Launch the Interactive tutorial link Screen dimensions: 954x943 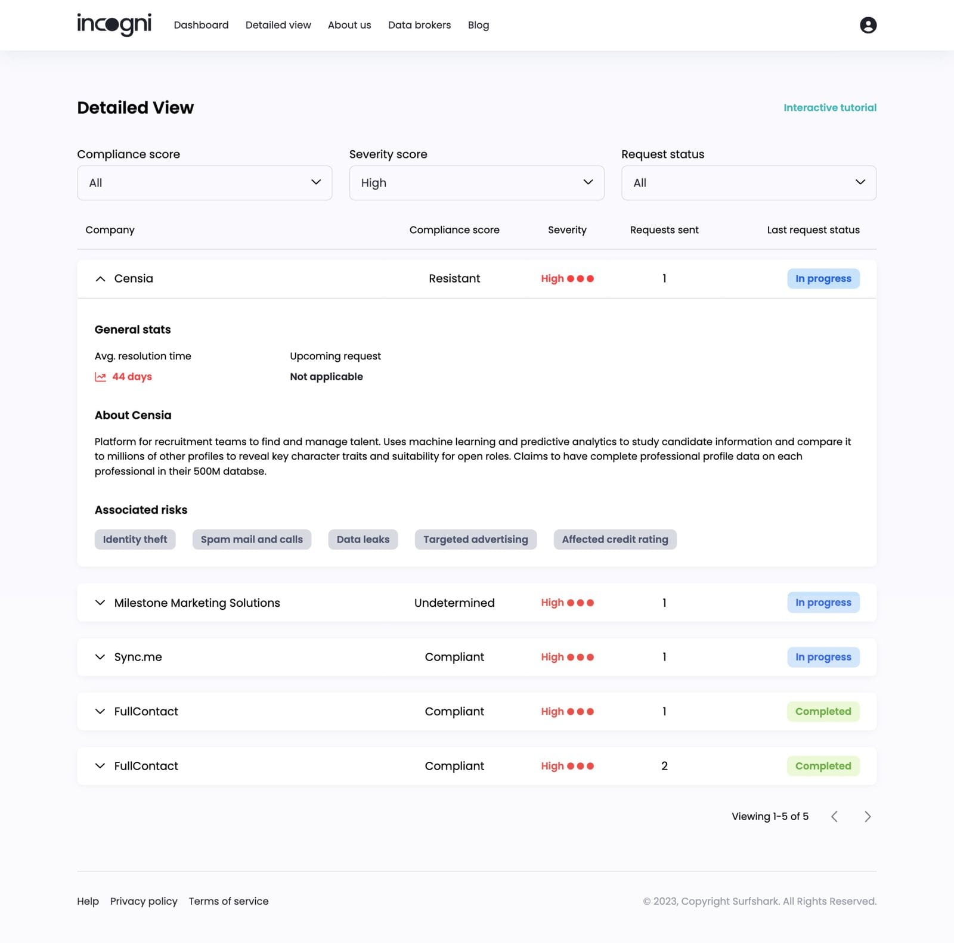pos(829,108)
